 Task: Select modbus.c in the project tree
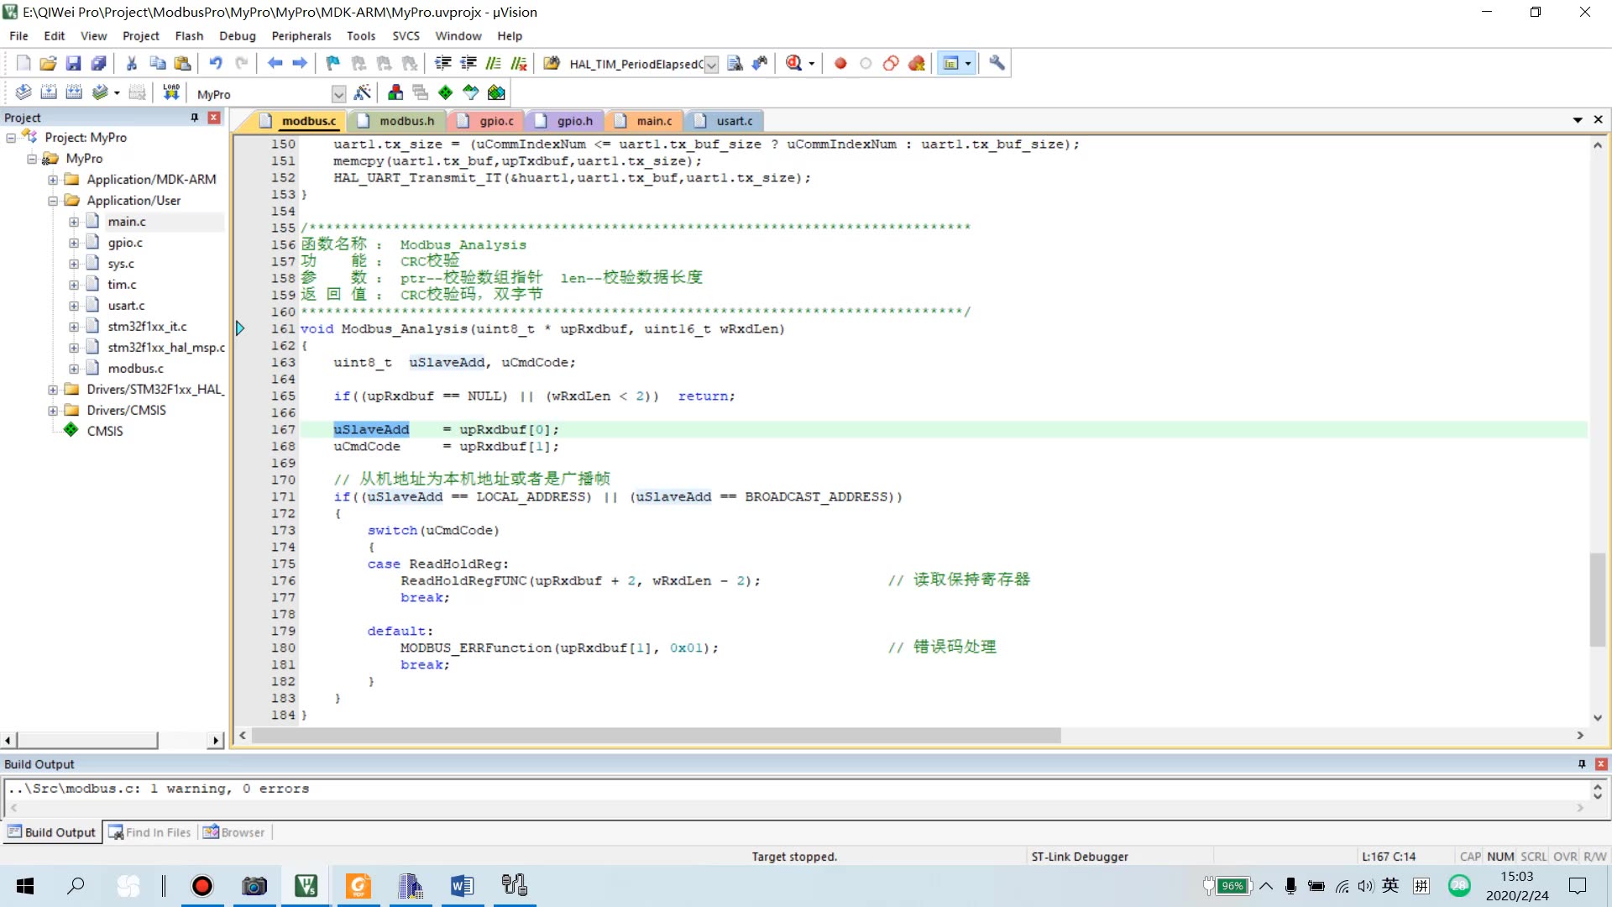pos(135,369)
